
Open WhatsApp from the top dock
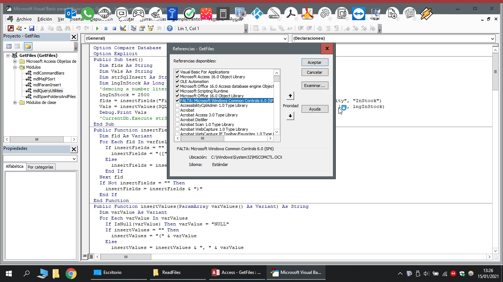click(x=88, y=14)
